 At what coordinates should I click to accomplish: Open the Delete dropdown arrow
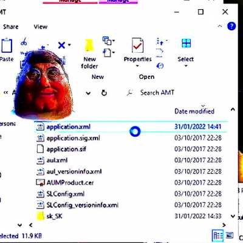pos(69,45)
